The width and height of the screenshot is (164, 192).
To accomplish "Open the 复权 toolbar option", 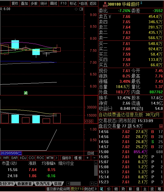I will click(15, 3).
